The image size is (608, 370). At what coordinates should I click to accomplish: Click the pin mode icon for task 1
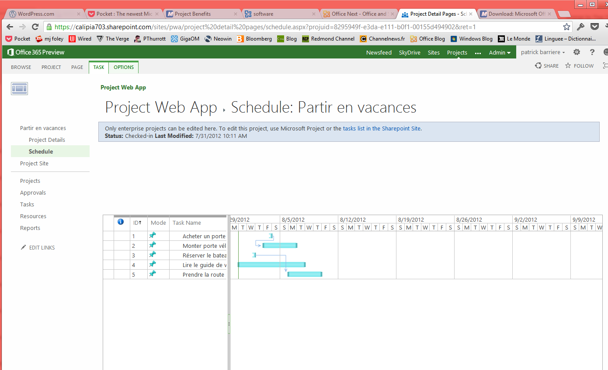(153, 236)
